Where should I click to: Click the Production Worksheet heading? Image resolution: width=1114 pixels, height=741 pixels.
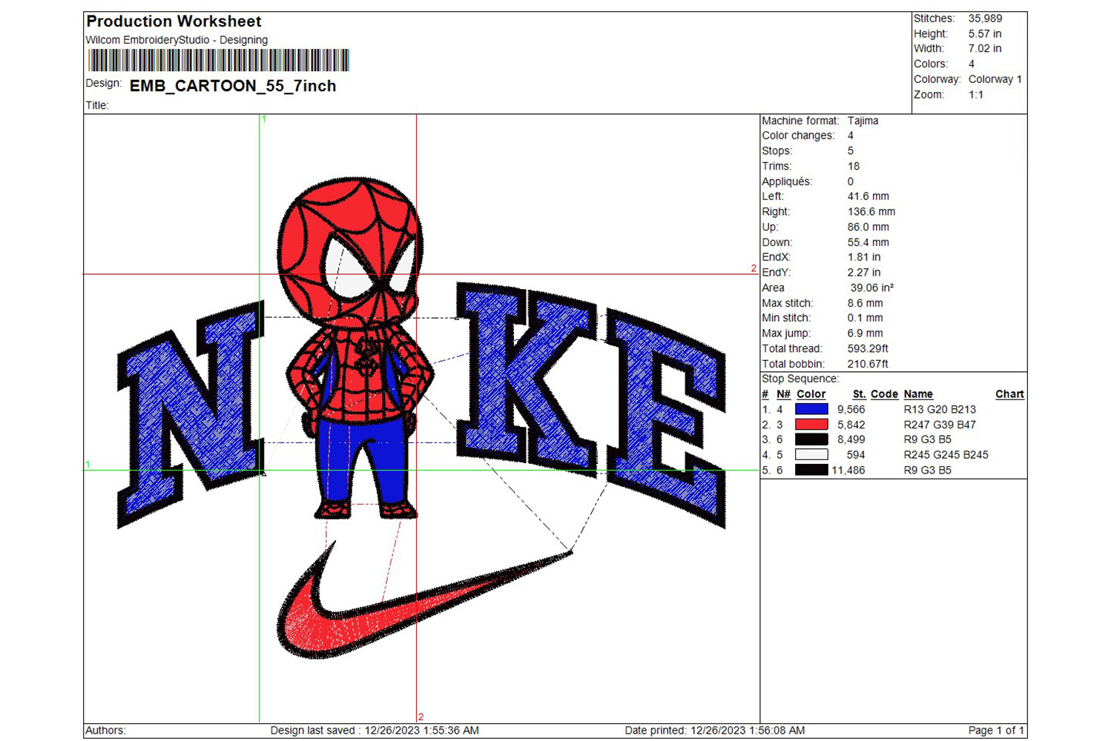[174, 21]
